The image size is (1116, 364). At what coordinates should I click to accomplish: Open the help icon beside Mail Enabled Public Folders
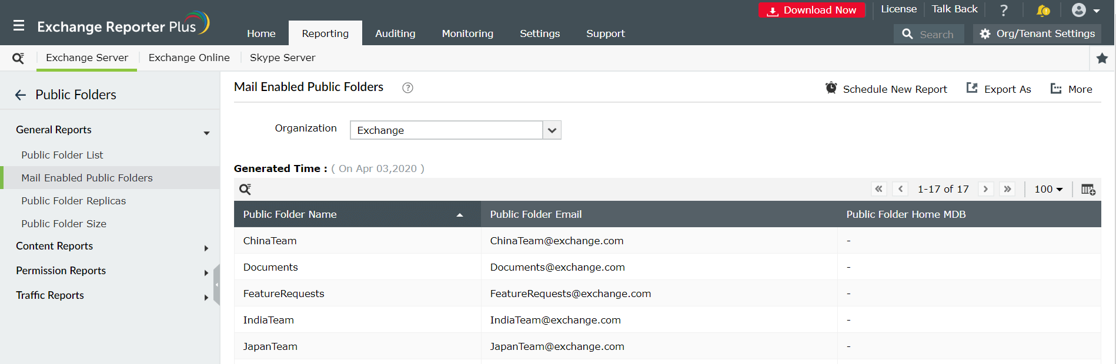point(407,87)
